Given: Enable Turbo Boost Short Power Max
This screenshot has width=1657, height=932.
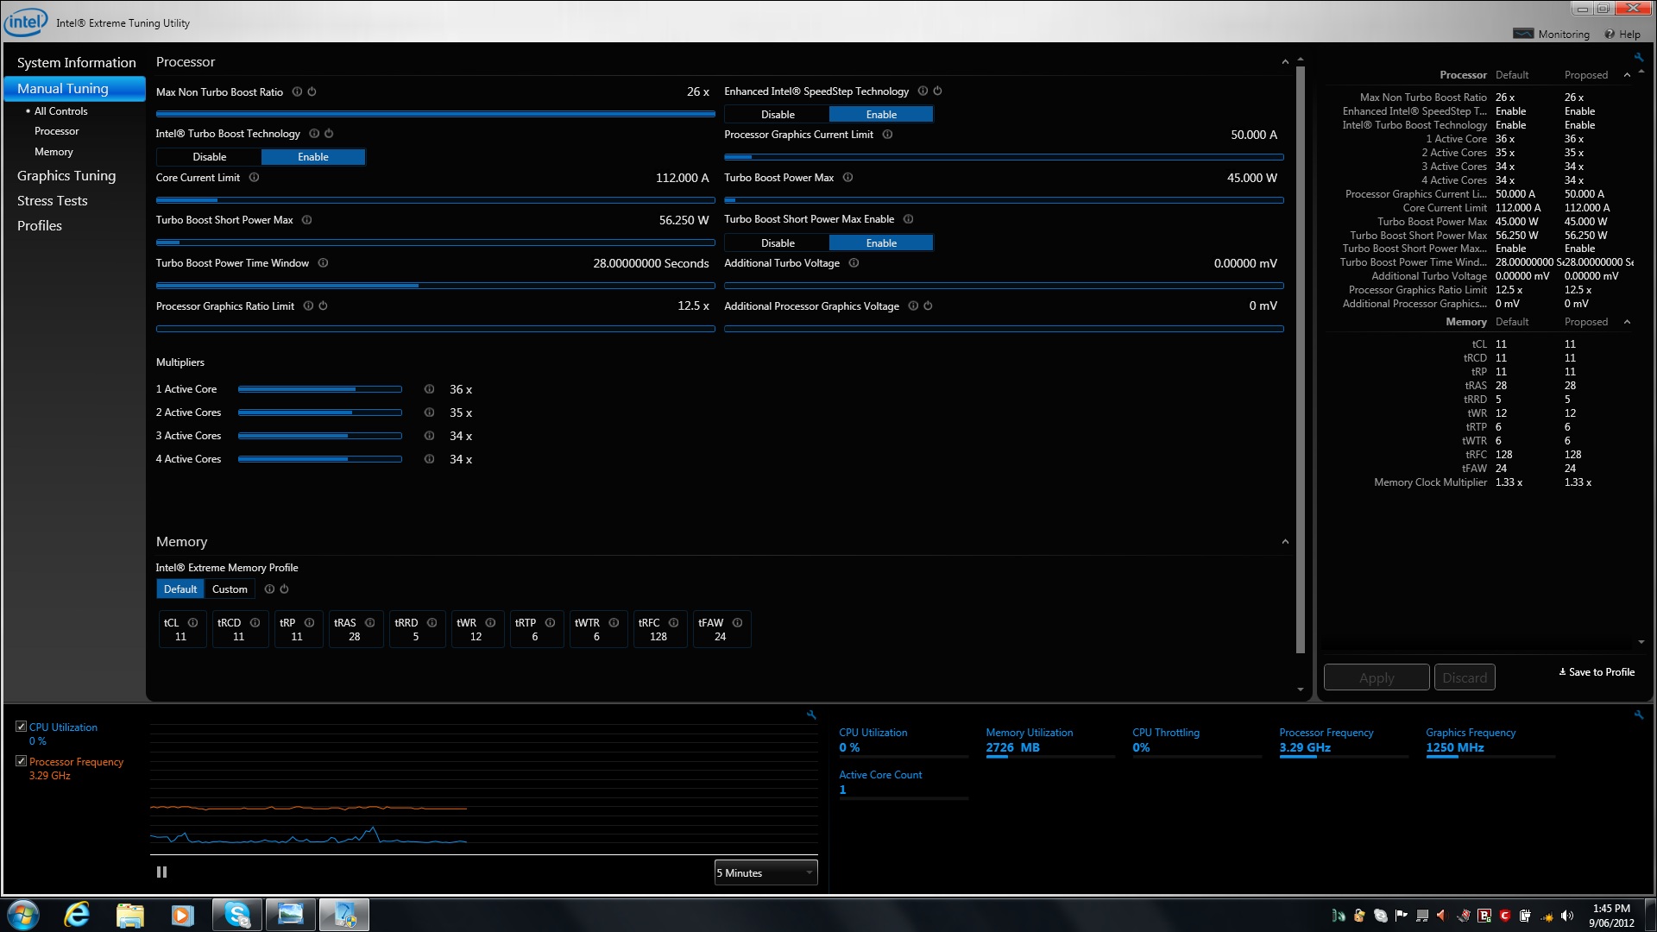Looking at the screenshot, I should pos(881,243).
